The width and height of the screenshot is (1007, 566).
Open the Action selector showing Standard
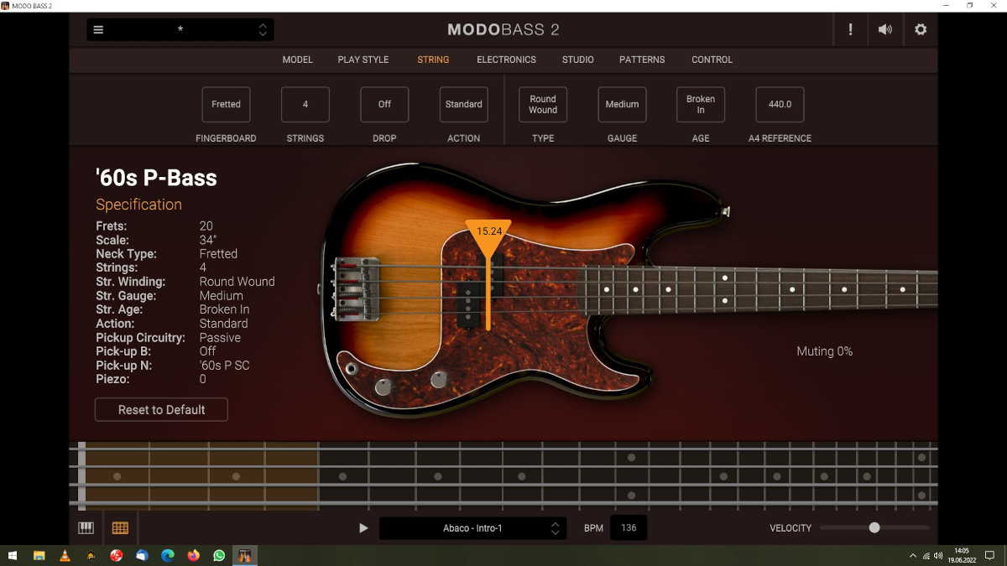coord(464,105)
